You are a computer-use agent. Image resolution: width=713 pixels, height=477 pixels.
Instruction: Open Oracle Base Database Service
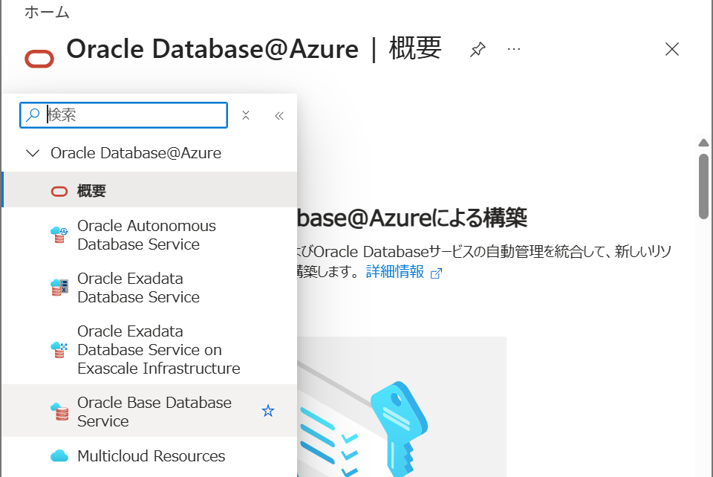(x=149, y=411)
